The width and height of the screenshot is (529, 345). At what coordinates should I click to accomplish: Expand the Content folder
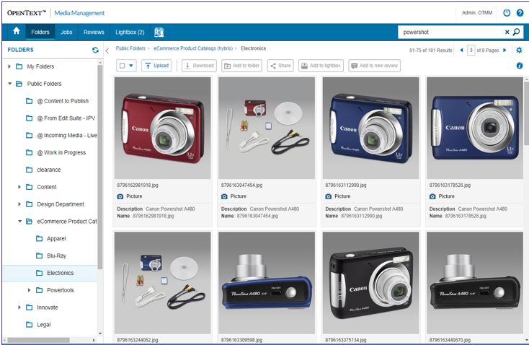(19, 187)
